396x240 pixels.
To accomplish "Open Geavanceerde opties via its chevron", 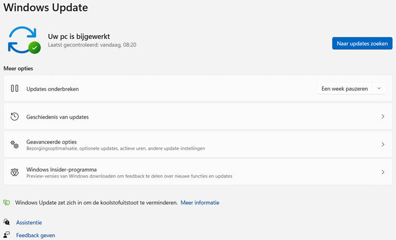I will (383, 144).
